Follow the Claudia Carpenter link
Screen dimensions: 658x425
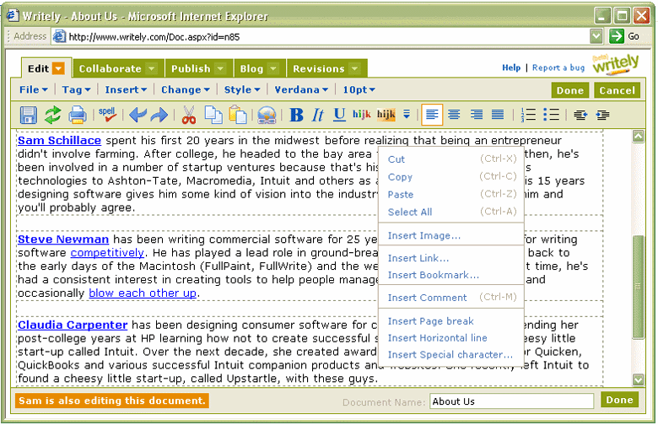(73, 325)
